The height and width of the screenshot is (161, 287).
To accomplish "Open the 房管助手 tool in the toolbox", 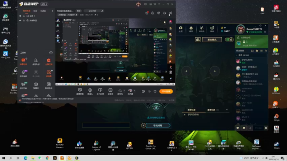I will (x=36, y=62).
